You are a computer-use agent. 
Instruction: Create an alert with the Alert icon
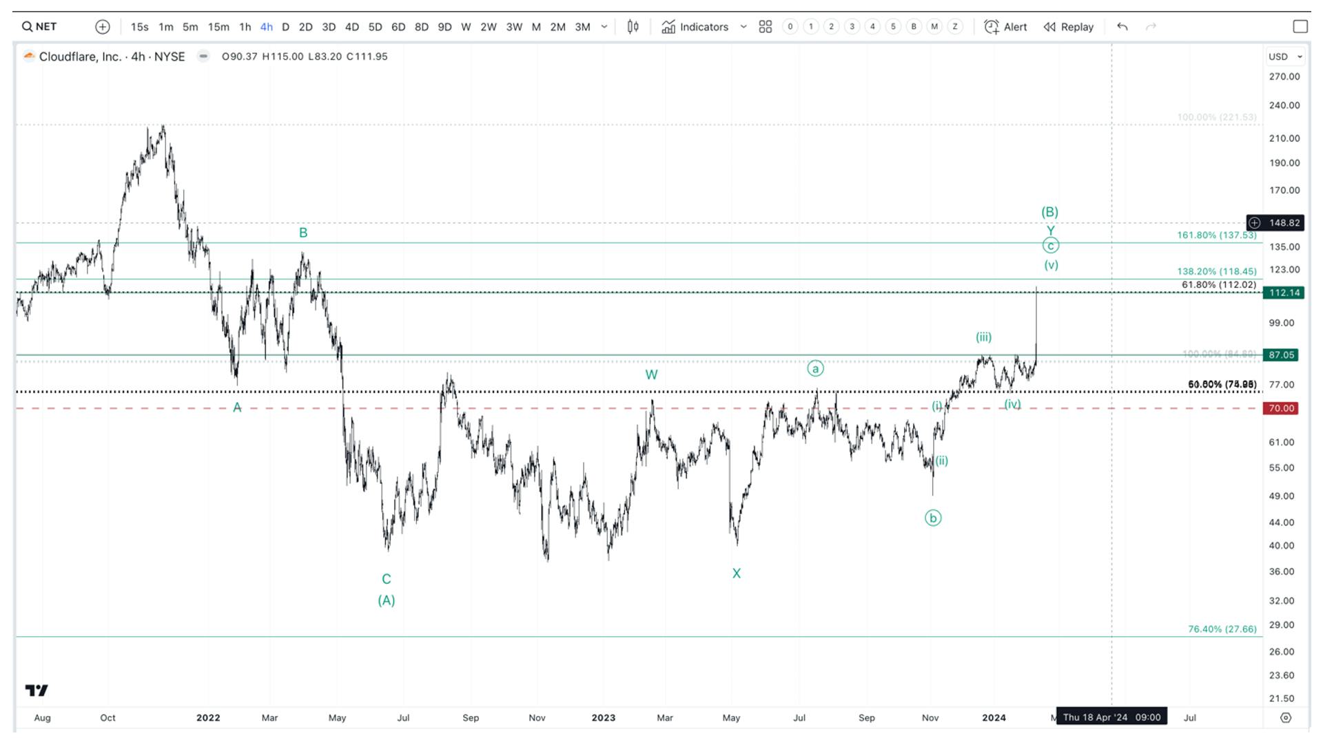(1005, 27)
